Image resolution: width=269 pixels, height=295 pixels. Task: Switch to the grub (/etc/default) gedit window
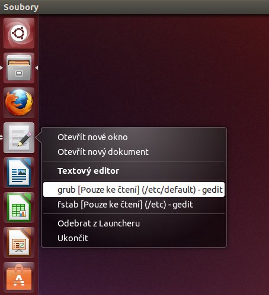coord(134,190)
